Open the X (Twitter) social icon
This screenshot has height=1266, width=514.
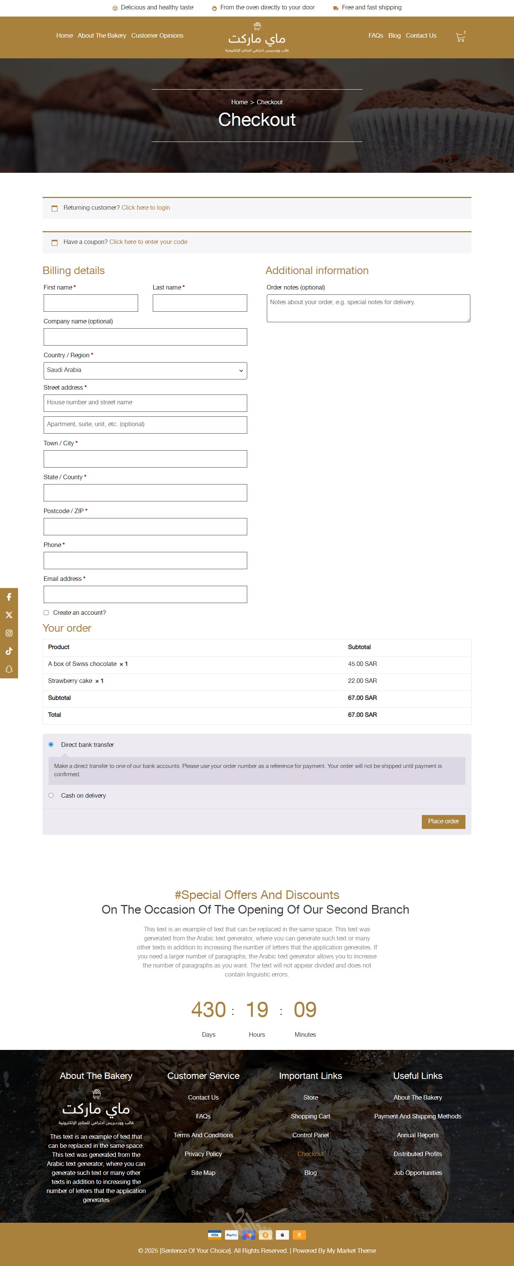pos(9,615)
